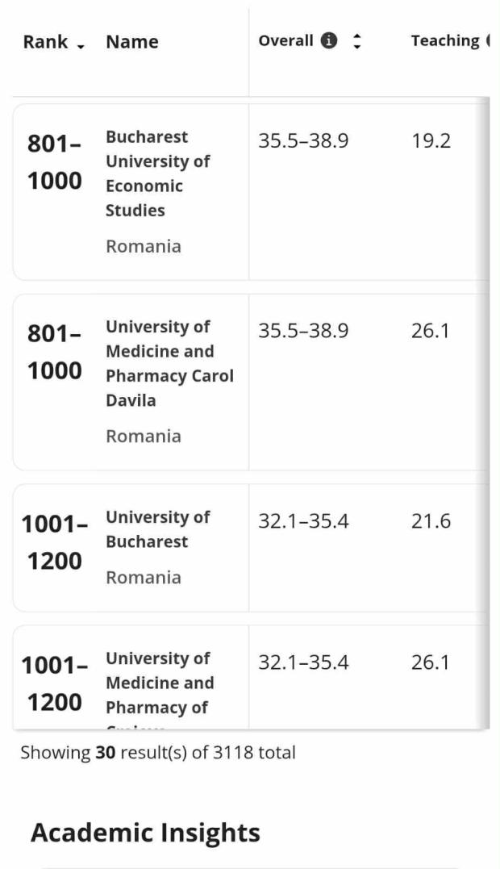This screenshot has height=869, width=500.
Task: Open the University of Bucharest page
Action: [x=158, y=529]
